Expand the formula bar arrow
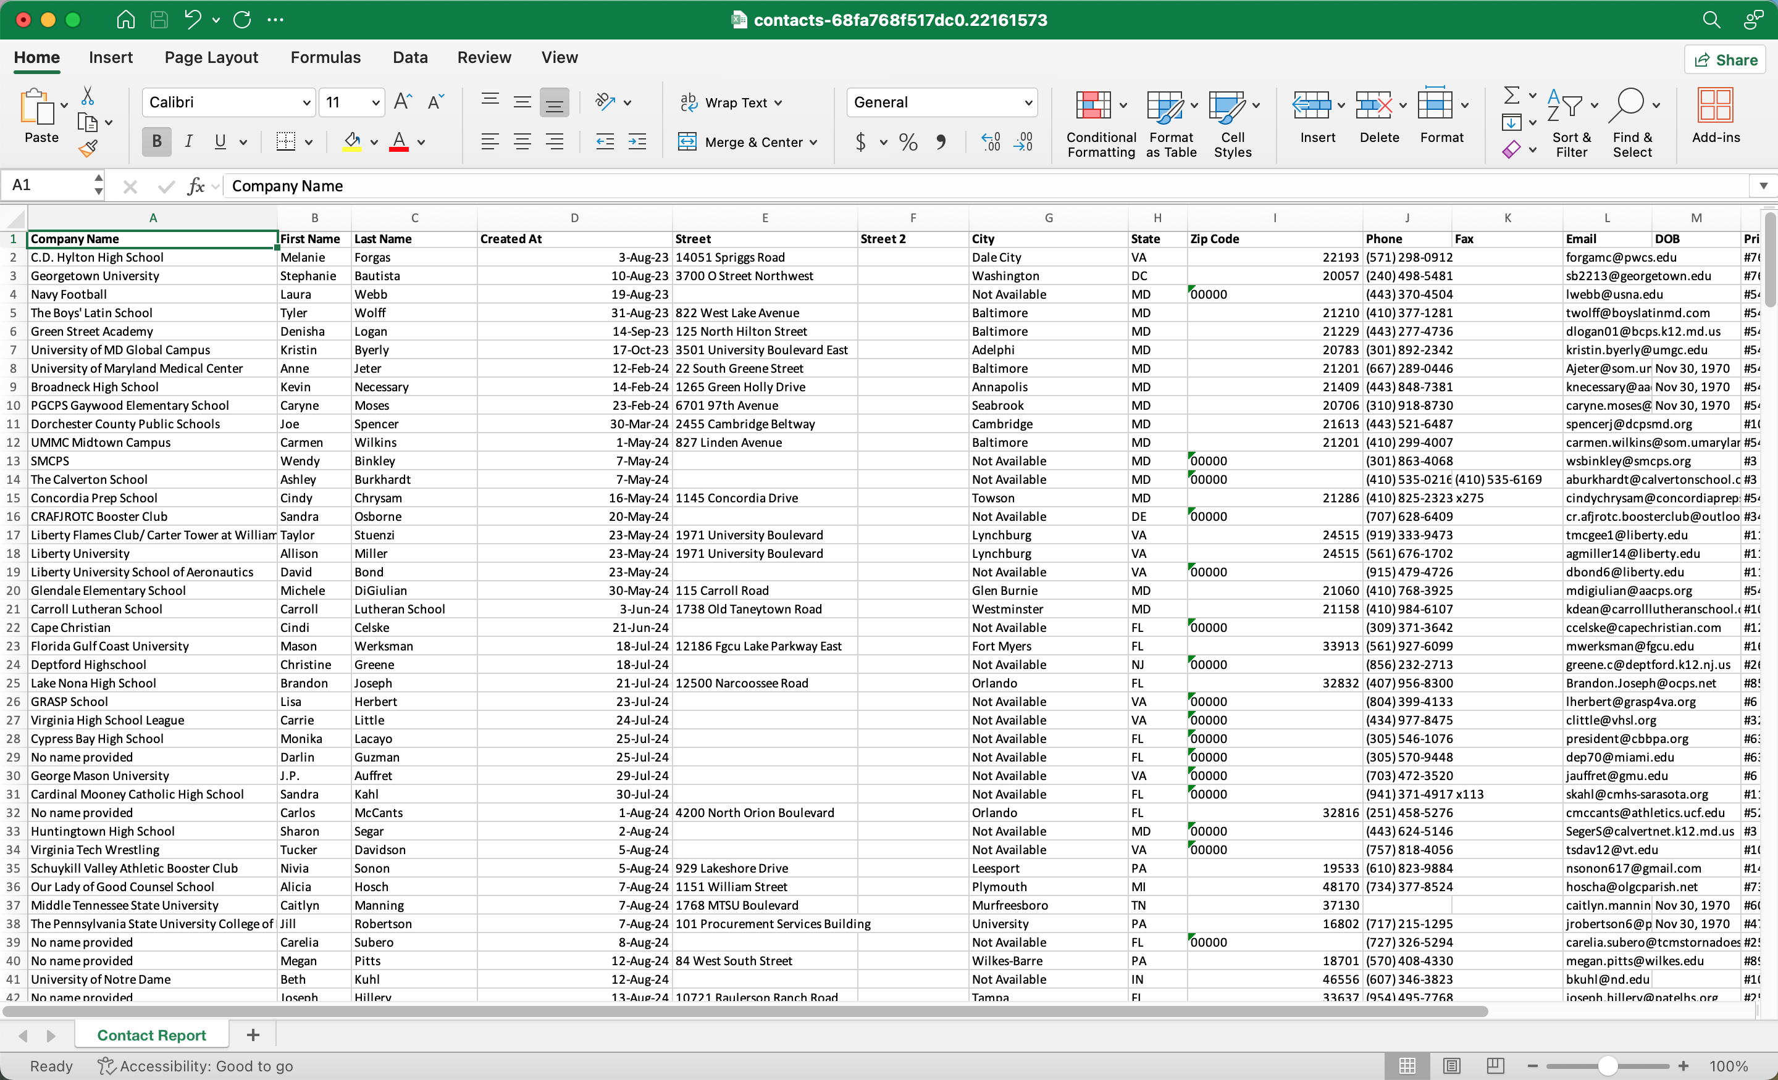The width and height of the screenshot is (1778, 1080). (1763, 186)
